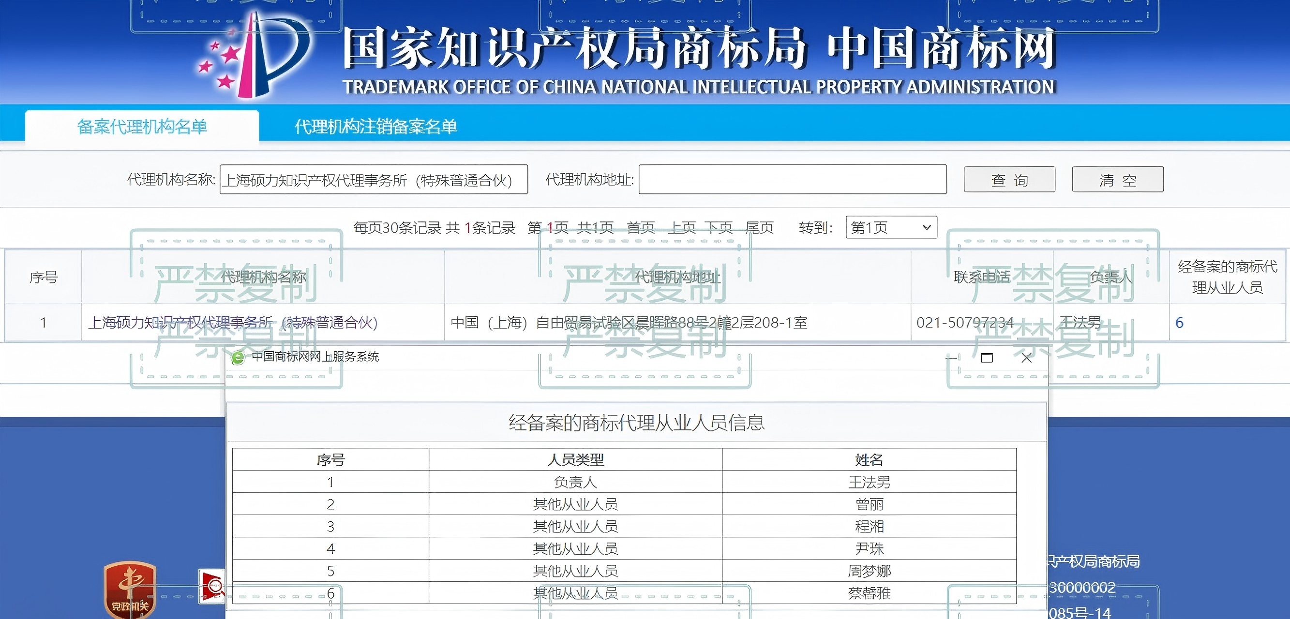Click the 清空 clear button

[x=1118, y=179]
